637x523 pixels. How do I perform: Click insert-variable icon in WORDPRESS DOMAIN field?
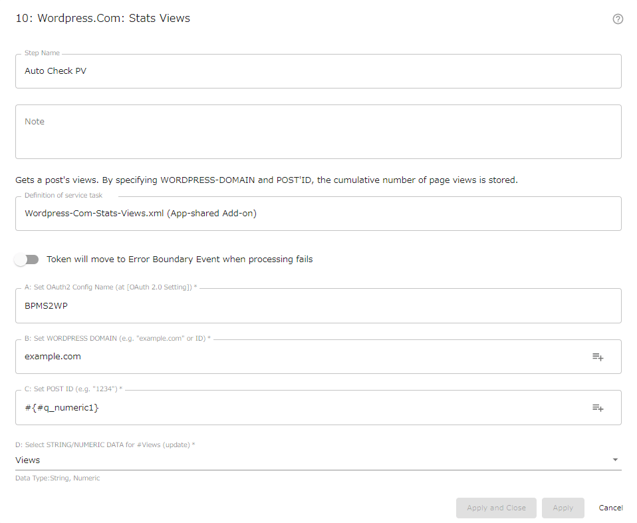598,357
